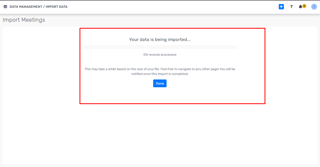Viewport: 320px width, 167px height.
Task: Click the slash separator in the breadcrumb
Action: coord(44,7)
